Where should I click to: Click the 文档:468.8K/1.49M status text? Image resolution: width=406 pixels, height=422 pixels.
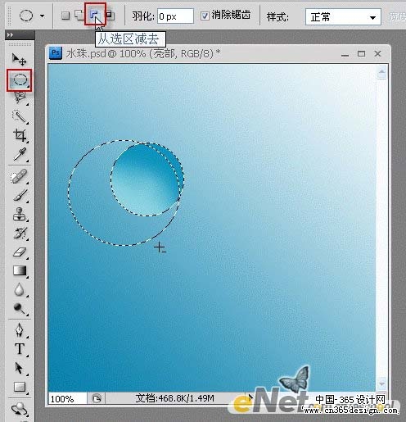coord(174,398)
